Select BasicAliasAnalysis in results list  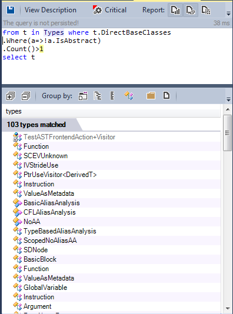click(52, 203)
